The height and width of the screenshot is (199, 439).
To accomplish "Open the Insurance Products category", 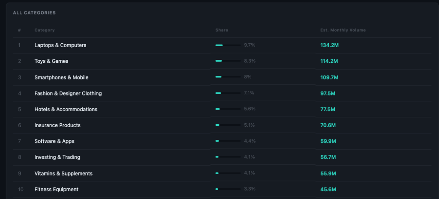I will [x=57, y=125].
